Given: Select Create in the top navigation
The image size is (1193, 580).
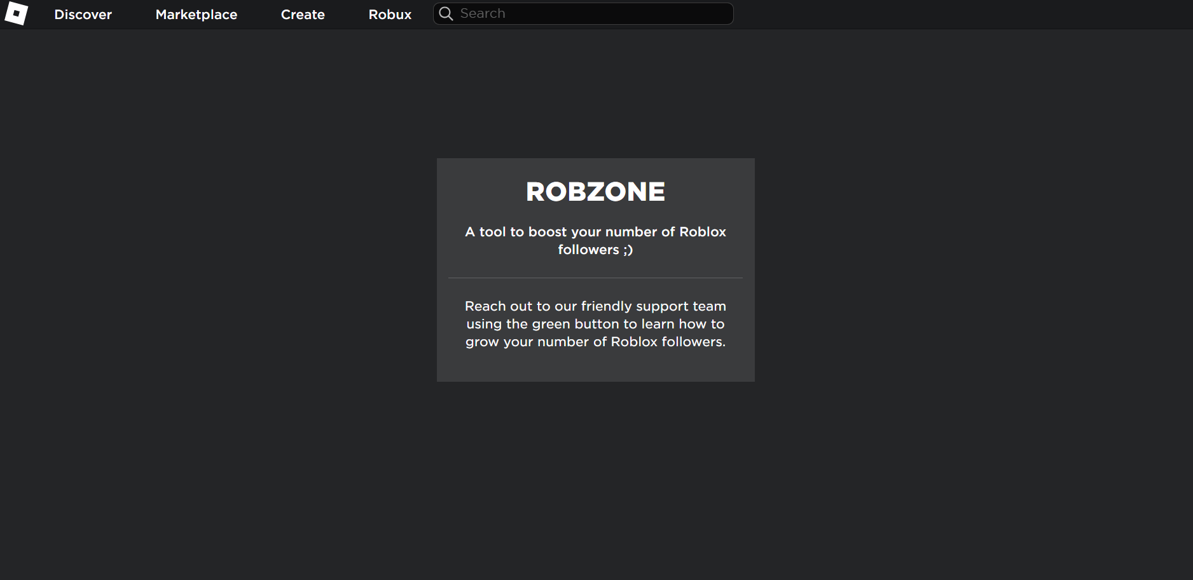Looking at the screenshot, I should pyautogui.click(x=303, y=14).
